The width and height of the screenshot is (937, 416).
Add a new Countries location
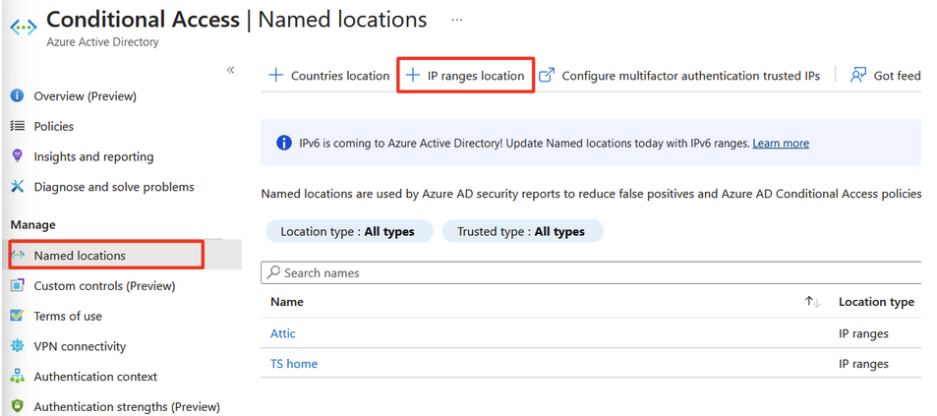(x=329, y=76)
